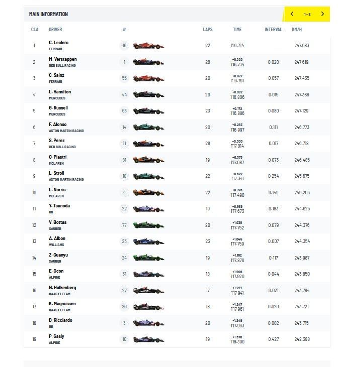Open driver G. Russell's name link
This screenshot has width=338, height=367.
[x=58, y=108]
